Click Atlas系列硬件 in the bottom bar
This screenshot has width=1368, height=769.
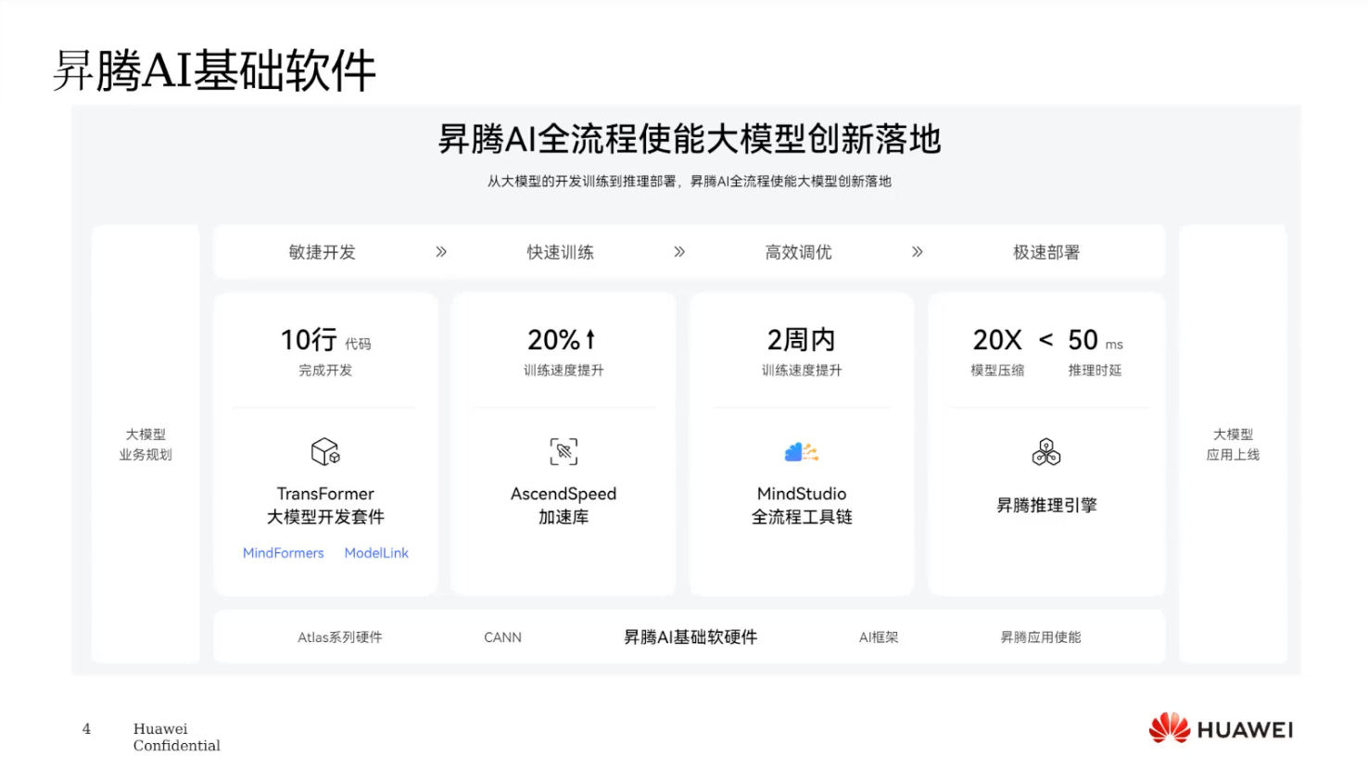pyautogui.click(x=340, y=637)
